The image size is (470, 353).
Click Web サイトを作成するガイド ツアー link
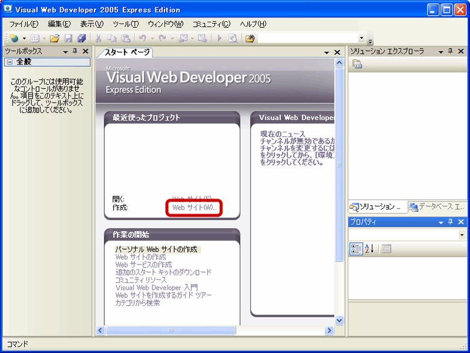pos(164,295)
